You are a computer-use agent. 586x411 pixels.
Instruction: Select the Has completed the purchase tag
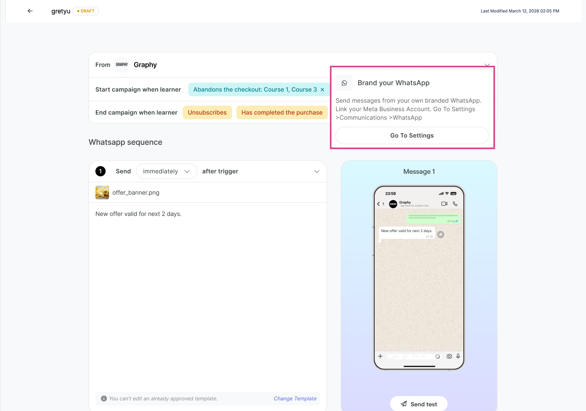[282, 112]
